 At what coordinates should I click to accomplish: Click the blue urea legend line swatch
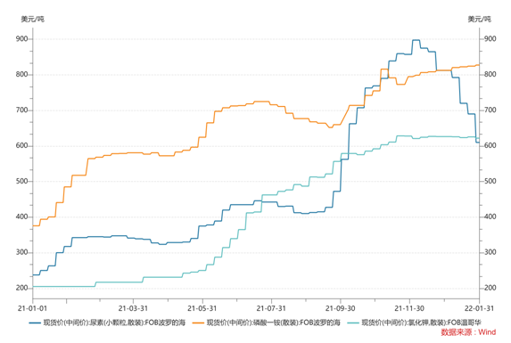[35, 323]
